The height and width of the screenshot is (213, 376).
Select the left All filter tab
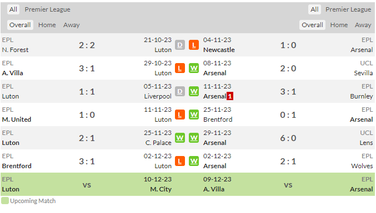(x=13, y=9)
